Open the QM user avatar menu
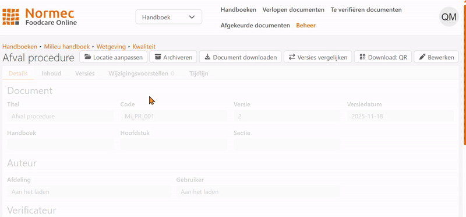This screenshot has height=217, width=466. click(449, 17)
